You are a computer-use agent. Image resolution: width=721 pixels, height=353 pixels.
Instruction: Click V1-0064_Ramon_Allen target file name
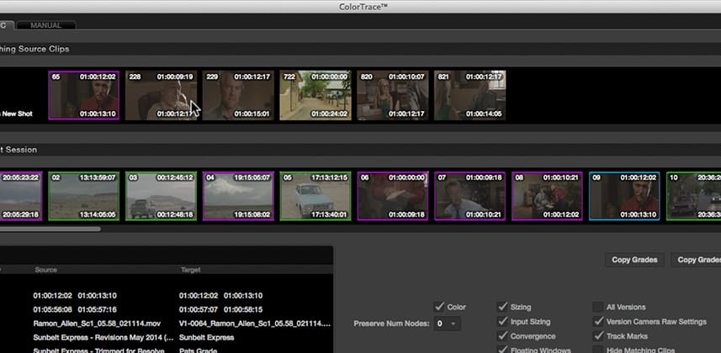(x=255, y=324)
